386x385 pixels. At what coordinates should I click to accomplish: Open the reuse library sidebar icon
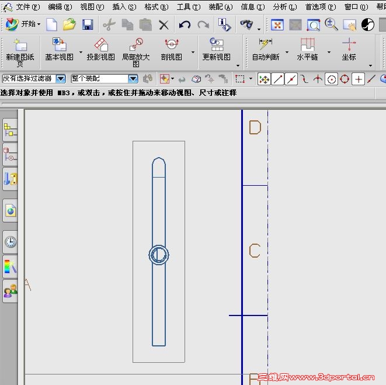tap(10, 179)
